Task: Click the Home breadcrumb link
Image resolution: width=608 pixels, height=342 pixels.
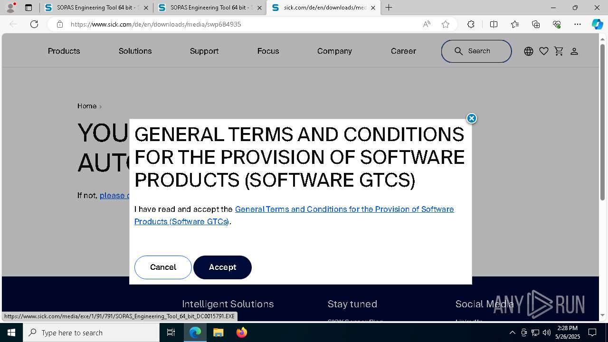Action: pos(87,106)
